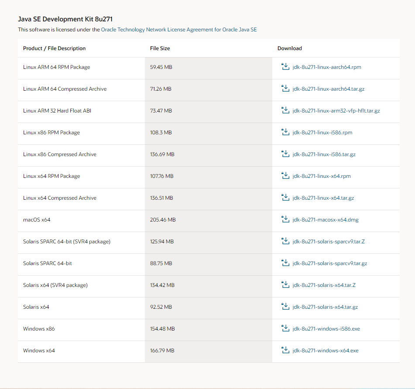Screen dimensions: 415x389
Task: Click the 125.94 MB file size cell
Action: [209, 243]
